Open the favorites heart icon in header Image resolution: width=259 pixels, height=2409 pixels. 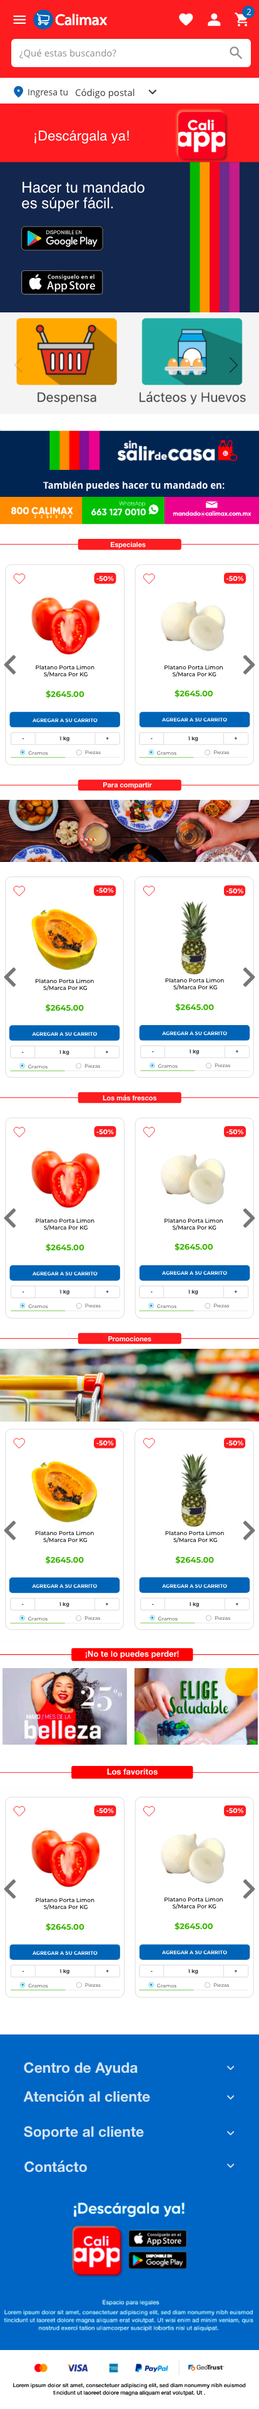pyautogui.click(x=185, y=19)
